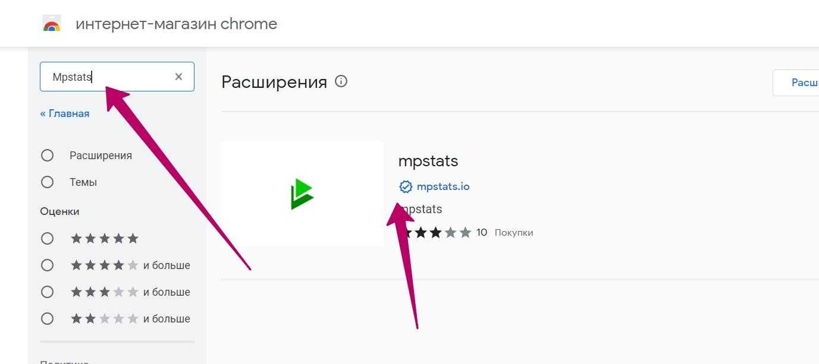Clear the Mpstats search field
Screen dimensions: 819x364
tap(178, 77)
